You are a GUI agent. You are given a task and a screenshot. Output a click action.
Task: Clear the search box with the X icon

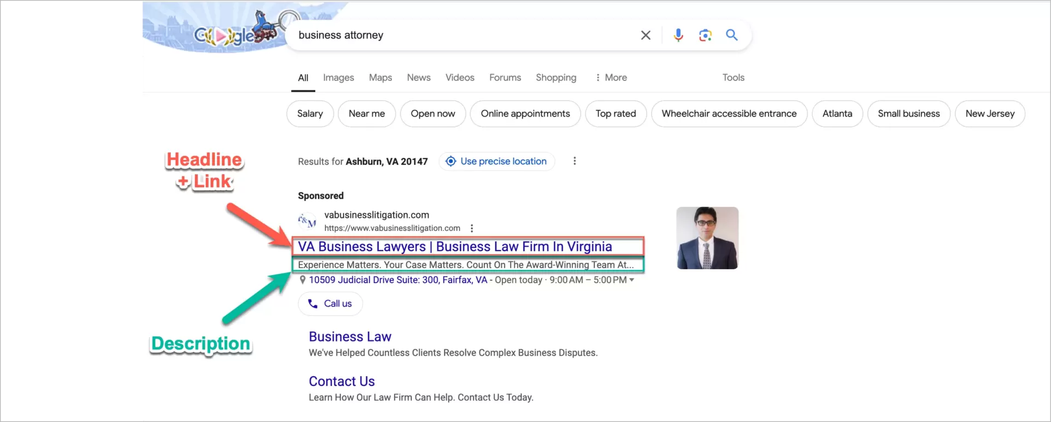coord(645,35)
